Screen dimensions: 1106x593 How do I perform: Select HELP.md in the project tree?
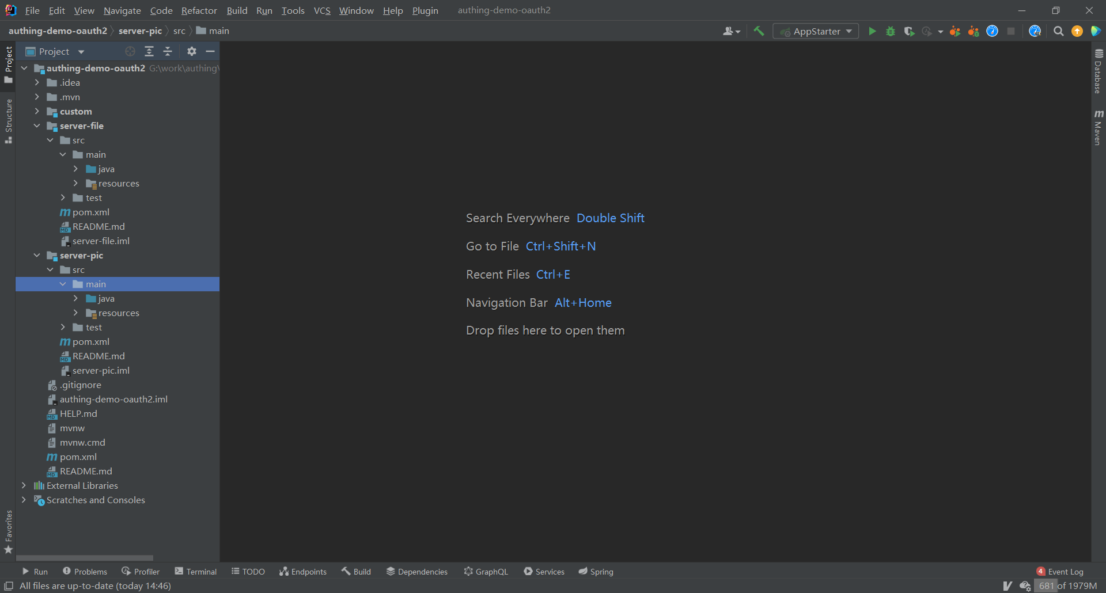(x=78, y=413)
